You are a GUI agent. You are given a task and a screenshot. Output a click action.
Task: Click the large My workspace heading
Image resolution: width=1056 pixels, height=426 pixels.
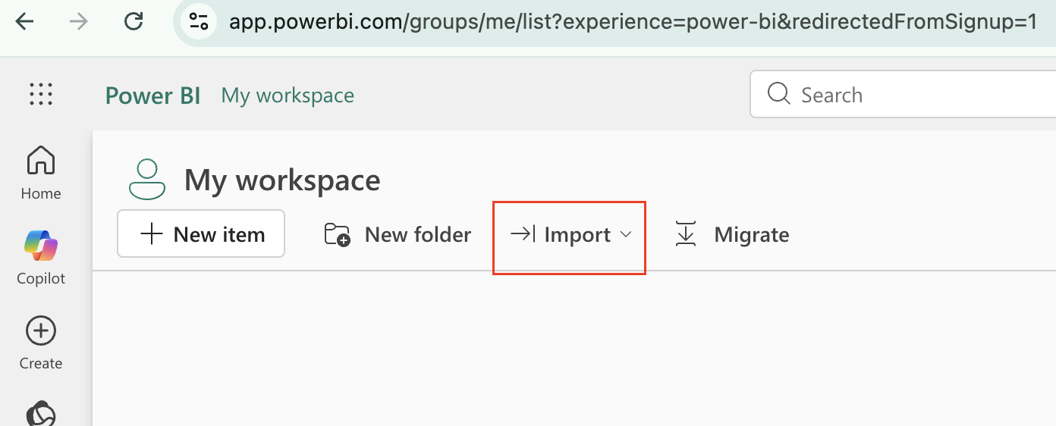click(x=282, y=180)
